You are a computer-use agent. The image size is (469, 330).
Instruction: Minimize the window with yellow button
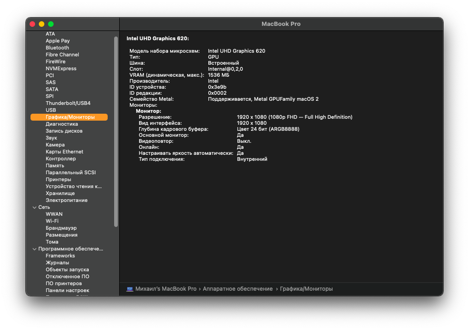point(42,24)
